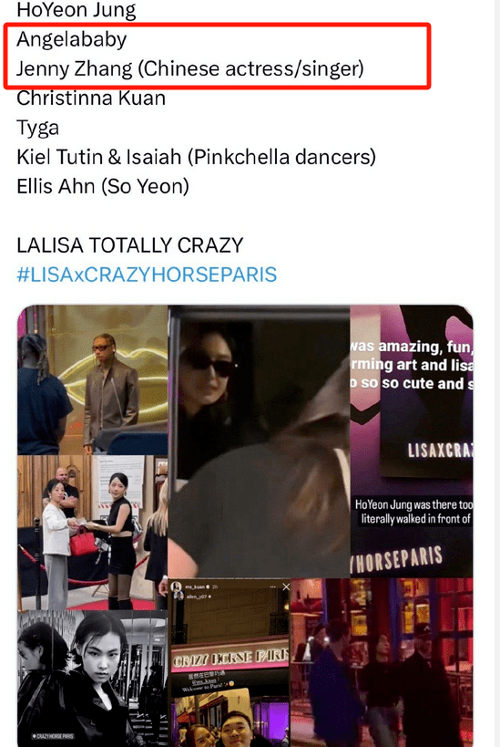Open the black-and-white Crazy Horse Paris portrait

click(92, 679)
